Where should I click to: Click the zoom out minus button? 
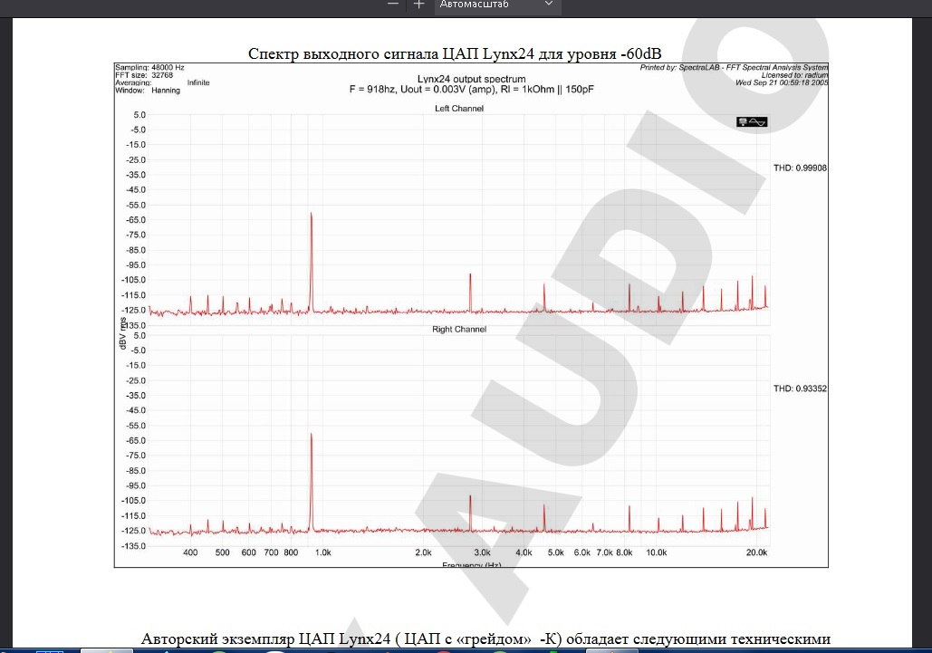393,5
